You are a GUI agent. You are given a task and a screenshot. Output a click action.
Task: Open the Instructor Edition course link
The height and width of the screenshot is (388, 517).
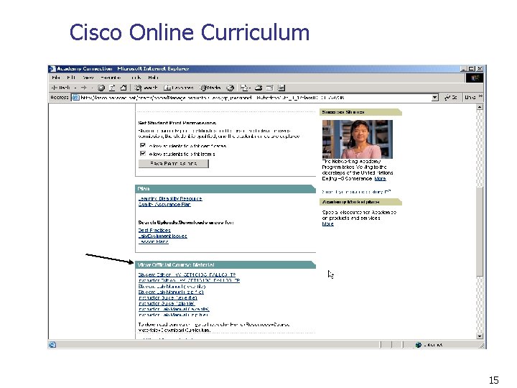pyautogui.click(x=189, y=280)
